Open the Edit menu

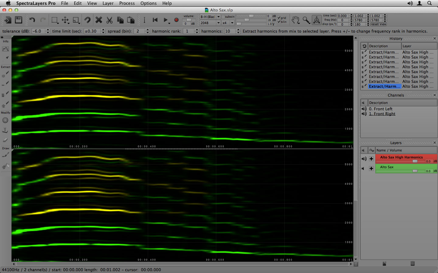78,3
